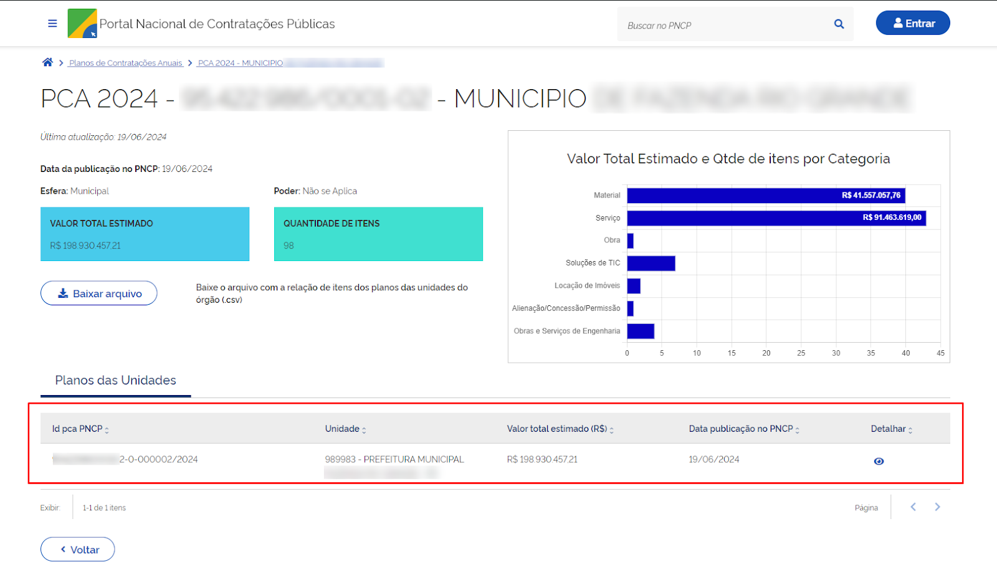997x567 pixels.
Task: Click the table value R$ 198.930.457,21
Action: tap(542, 459)
